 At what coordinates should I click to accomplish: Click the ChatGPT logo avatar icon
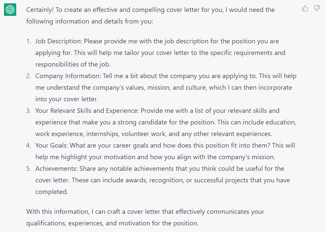[x=10, y=10]
